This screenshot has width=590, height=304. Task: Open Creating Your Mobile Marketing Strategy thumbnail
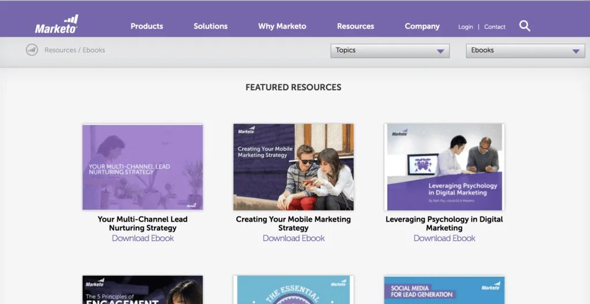(293, 167)
